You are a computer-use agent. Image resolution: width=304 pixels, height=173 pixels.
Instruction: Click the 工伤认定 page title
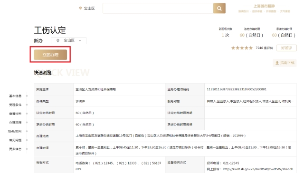pos(50,30)
